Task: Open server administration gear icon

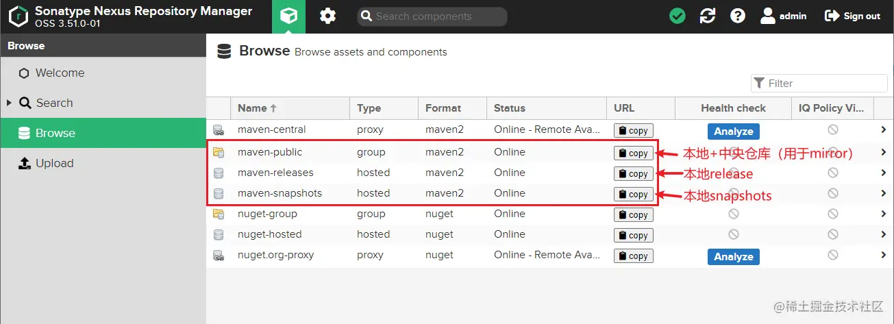Action: (328, 16)
